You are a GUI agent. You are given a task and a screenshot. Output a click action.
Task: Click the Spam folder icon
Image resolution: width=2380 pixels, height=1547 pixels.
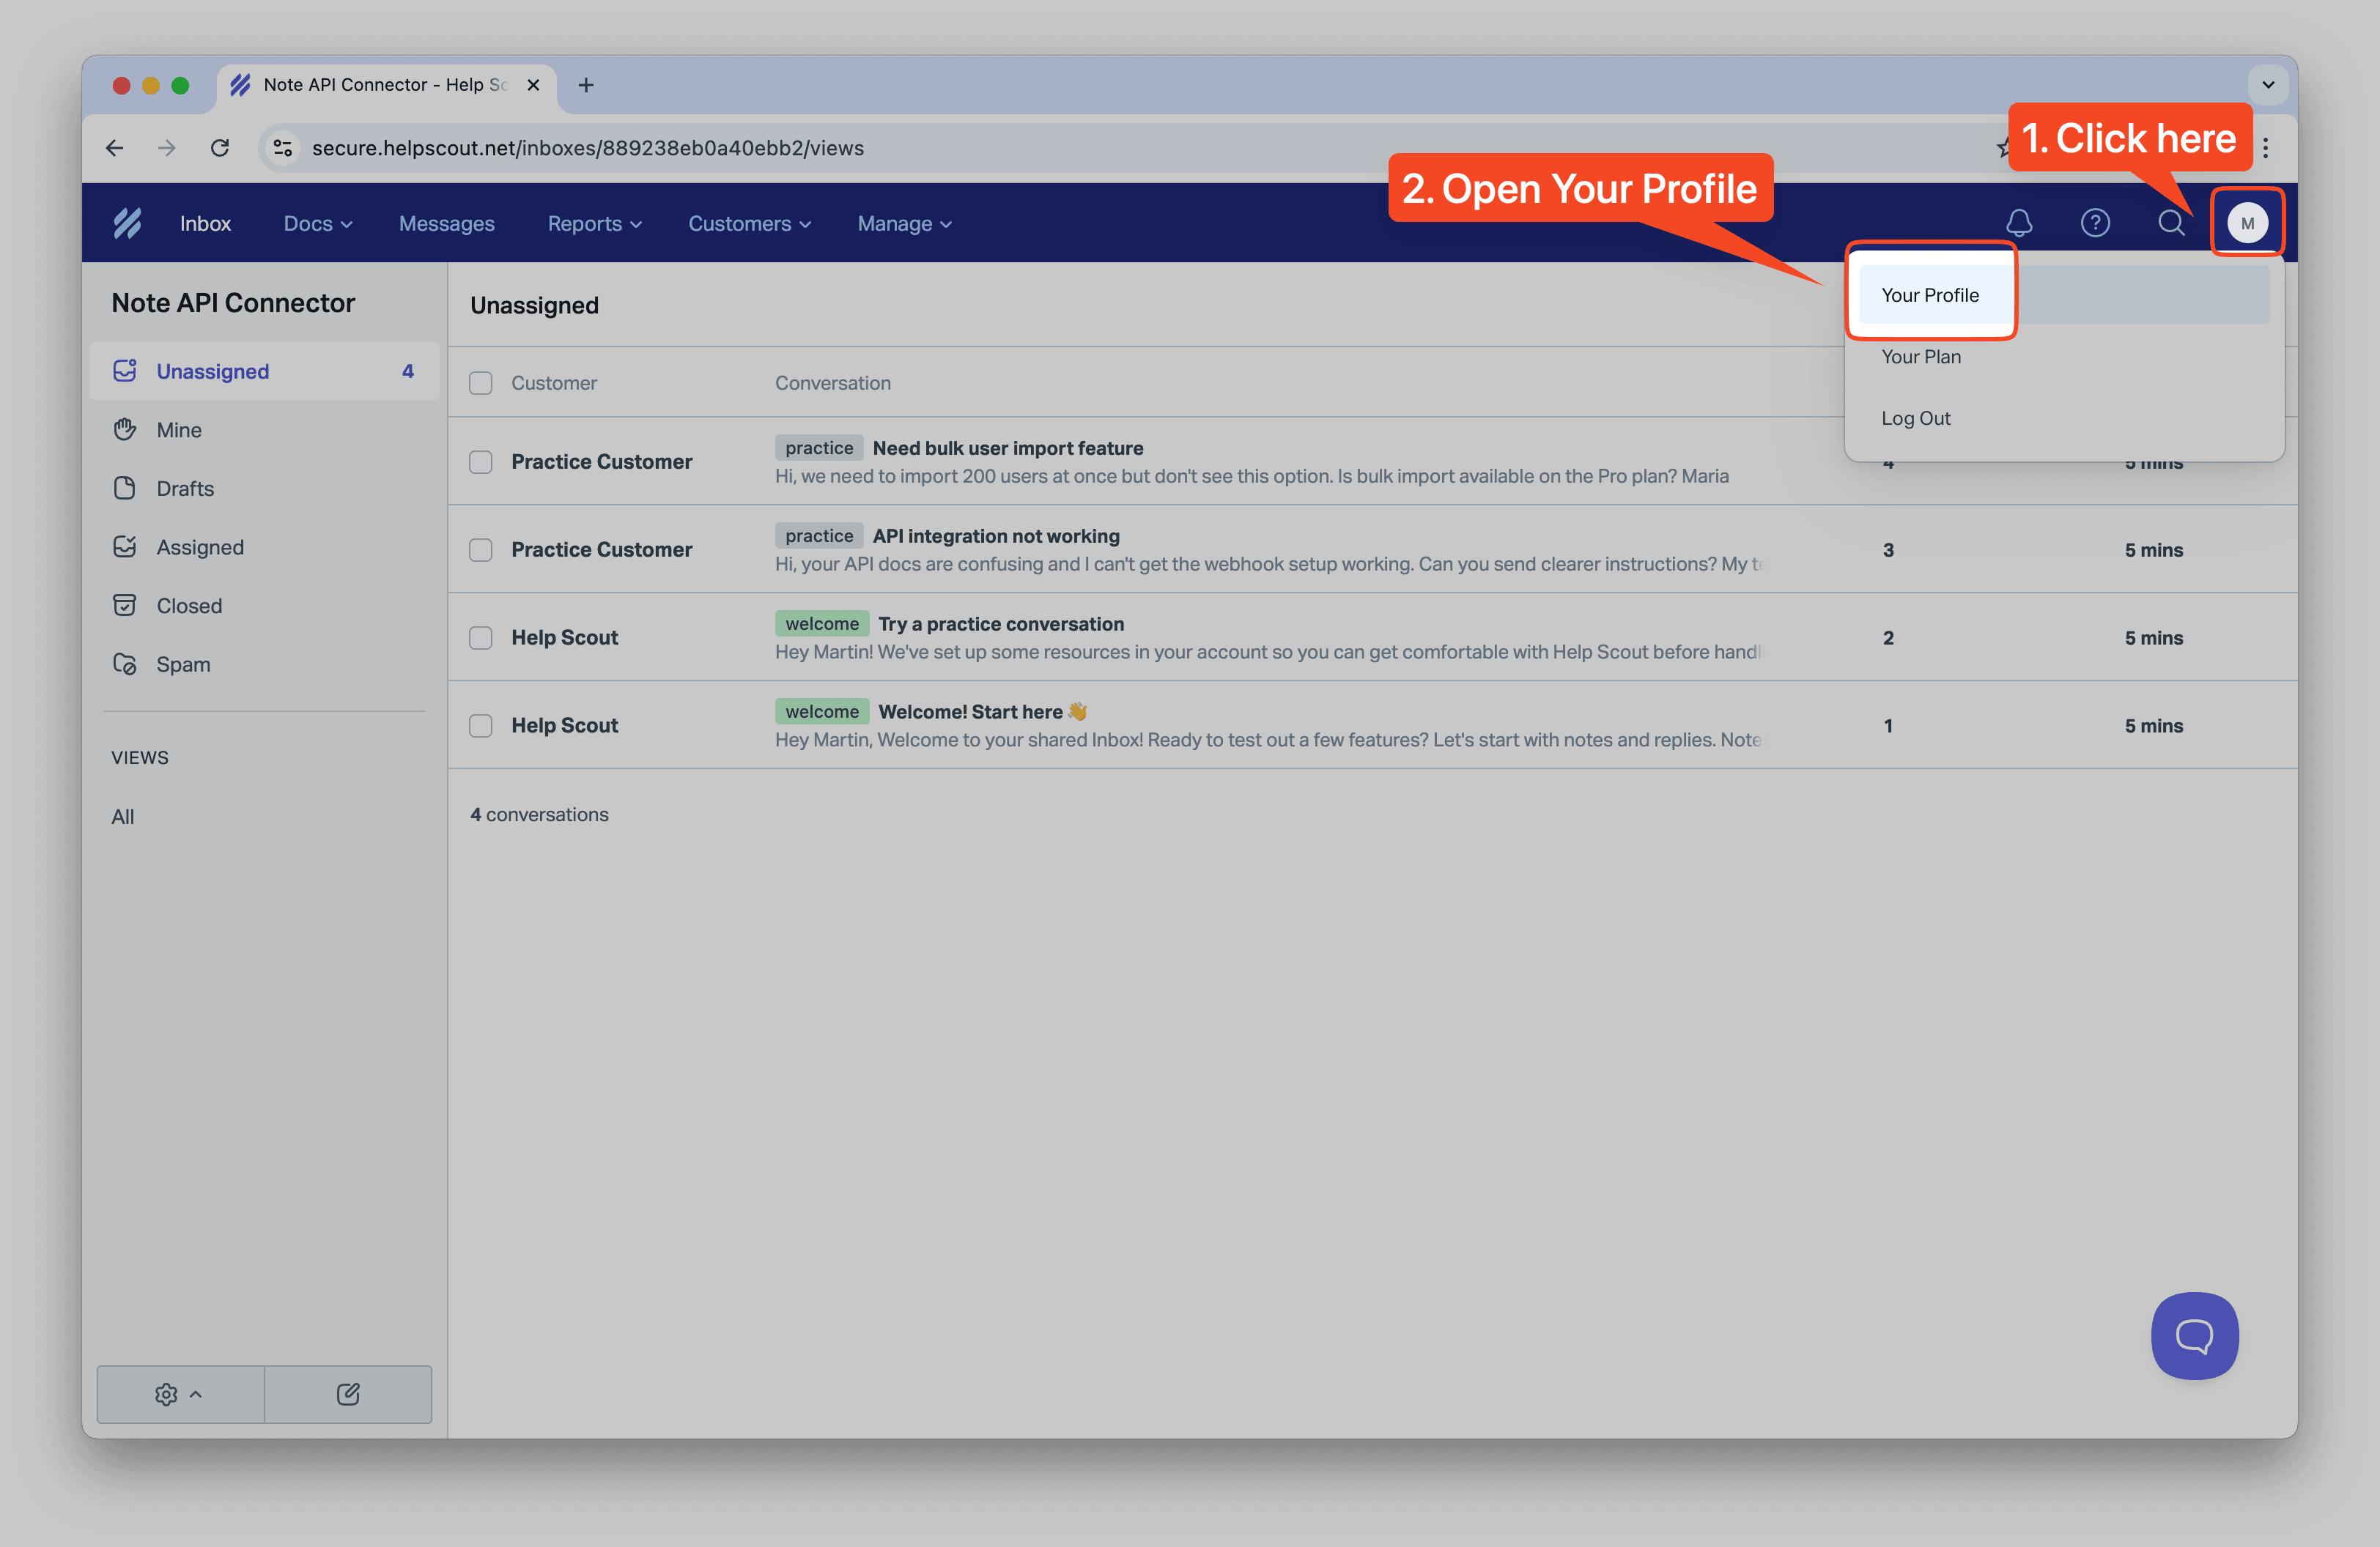(125, 664)
